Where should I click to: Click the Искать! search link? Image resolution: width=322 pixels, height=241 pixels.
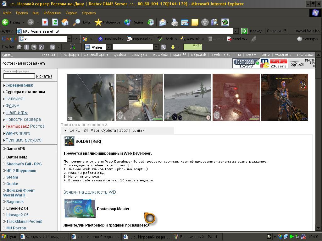[x=44, y=76]
